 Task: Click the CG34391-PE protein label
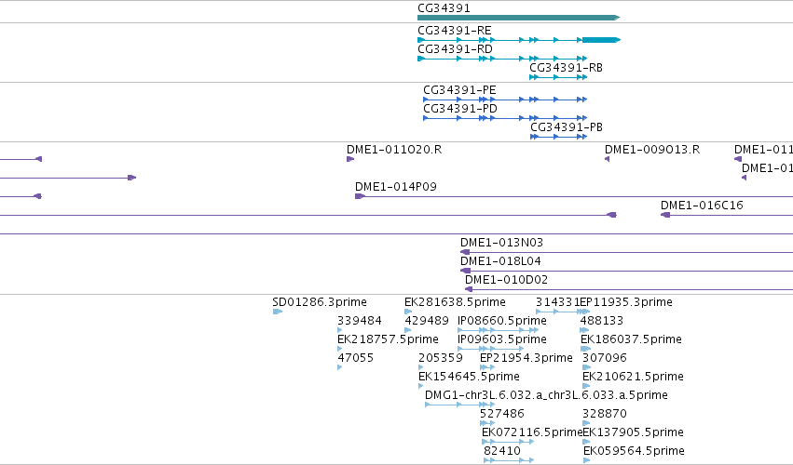(459, 90)
